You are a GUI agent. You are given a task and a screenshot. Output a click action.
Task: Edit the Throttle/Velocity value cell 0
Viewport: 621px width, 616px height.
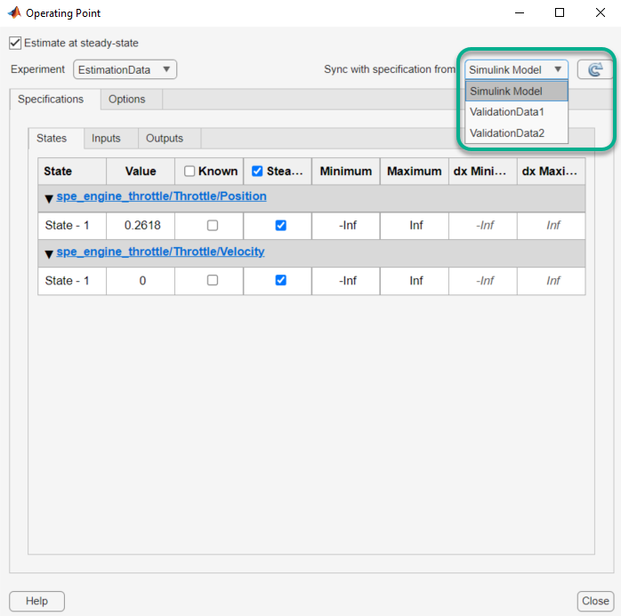click(x=141, y=281)
